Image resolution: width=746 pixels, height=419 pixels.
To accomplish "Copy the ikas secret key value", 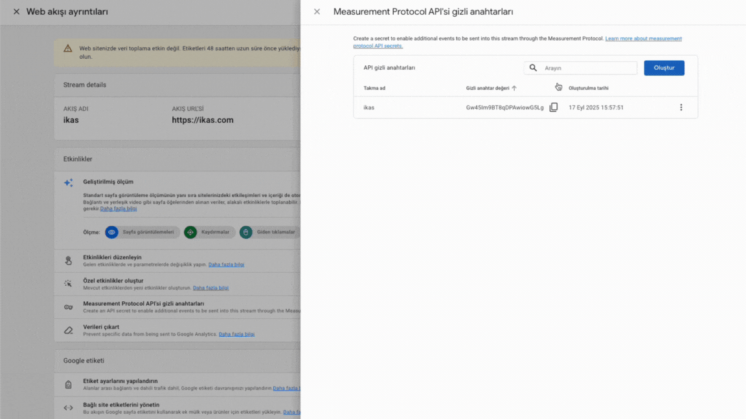I will [x=553, y=107].
